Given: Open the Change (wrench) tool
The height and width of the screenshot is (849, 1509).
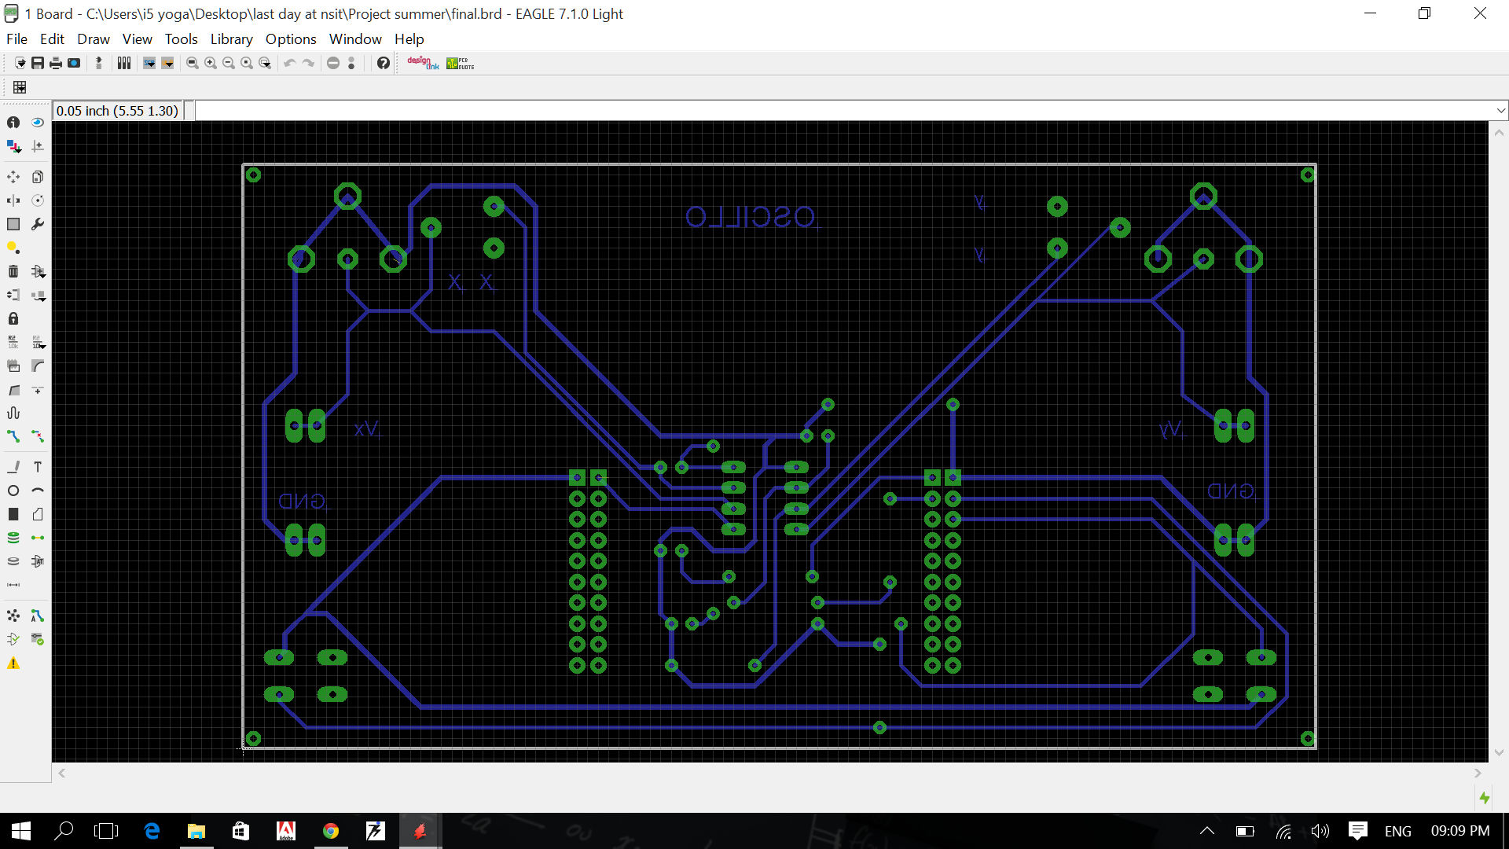Looking at the screenshot, I should tap(38, 224).
